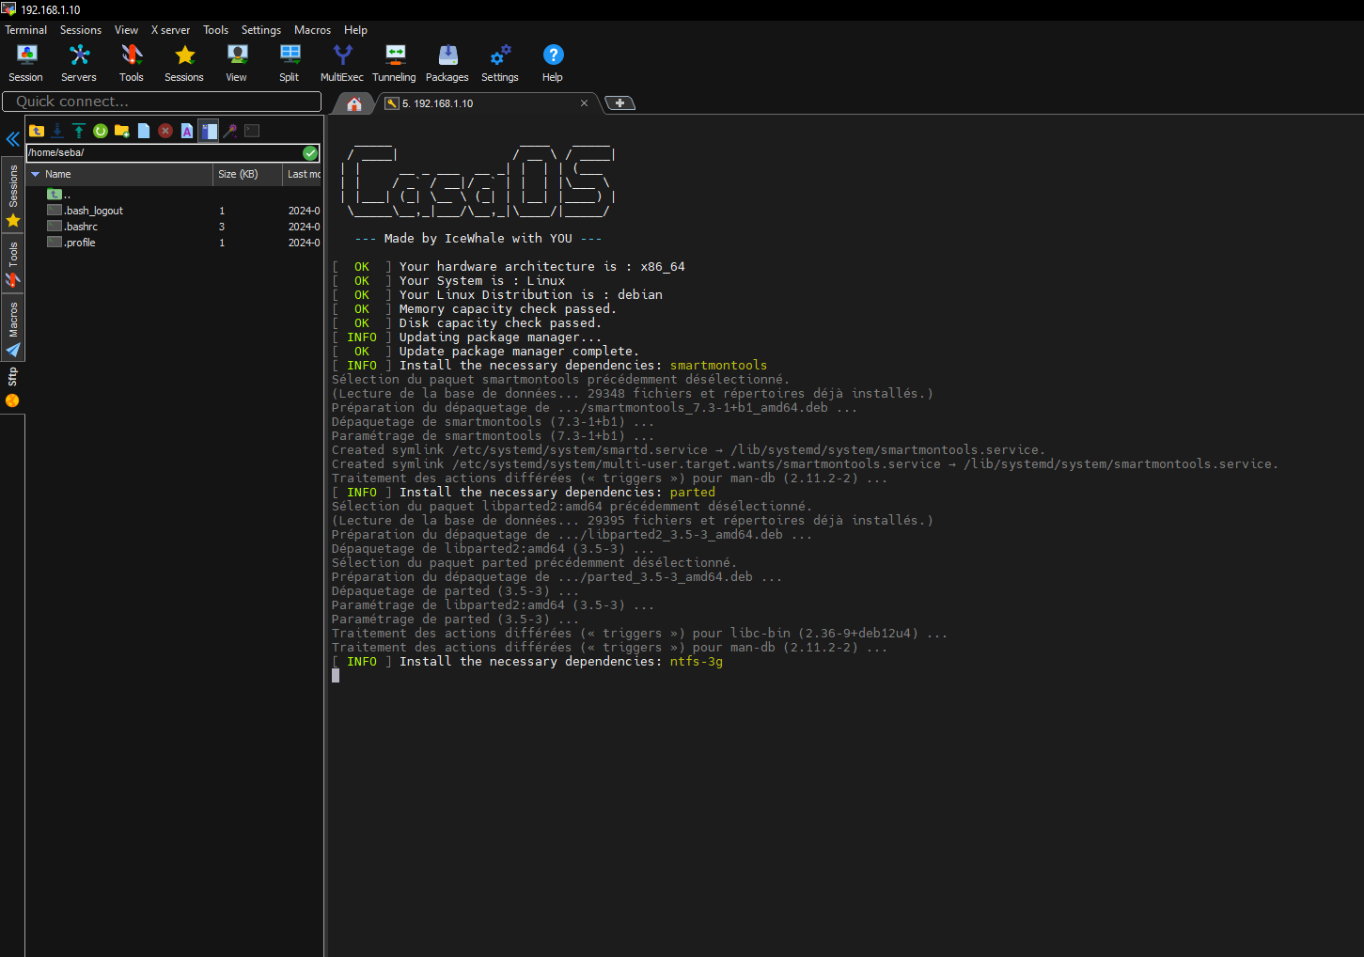1364x957 pixels.
Task: Open the View menu in menu bar
Action: [126, 30]
